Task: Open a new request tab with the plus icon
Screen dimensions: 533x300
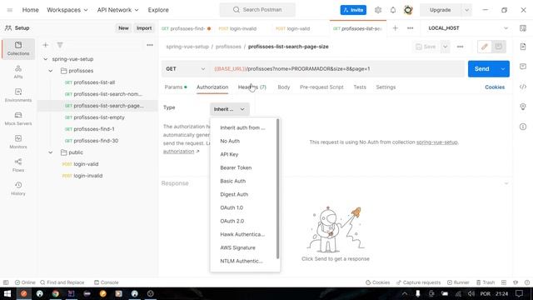Action: (x=396, y=28)
